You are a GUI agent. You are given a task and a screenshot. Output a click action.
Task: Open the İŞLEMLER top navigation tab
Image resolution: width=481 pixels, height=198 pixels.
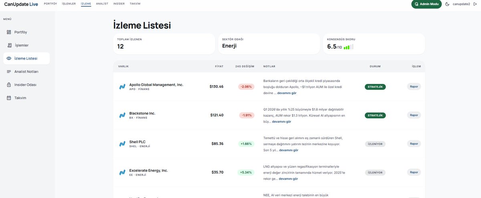tap(69, 4)
